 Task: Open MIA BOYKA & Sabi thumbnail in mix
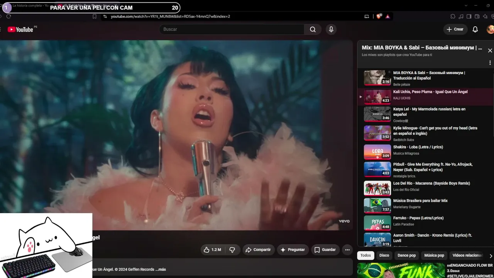(377, 78)
